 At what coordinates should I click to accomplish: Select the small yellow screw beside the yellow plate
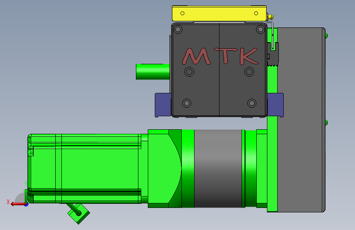tap(270, 17)
